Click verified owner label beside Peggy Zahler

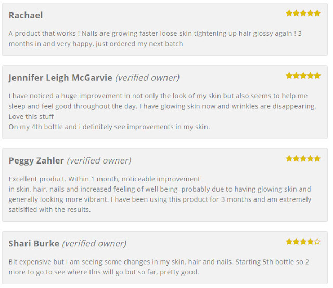99,160
